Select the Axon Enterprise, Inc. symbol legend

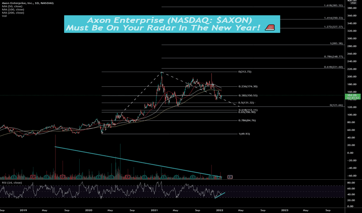click(x=28, y=3)
